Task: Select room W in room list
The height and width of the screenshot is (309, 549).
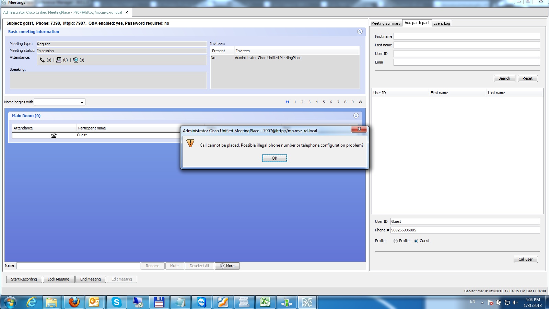Action: [360, 102]
